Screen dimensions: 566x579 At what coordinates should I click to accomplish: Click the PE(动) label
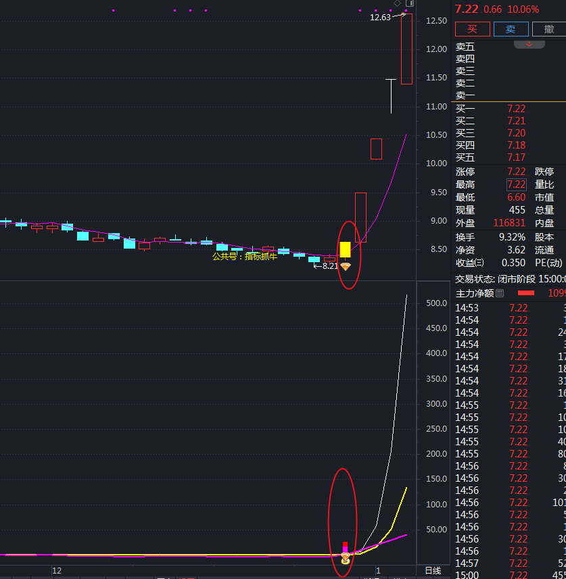coord(548,263)
